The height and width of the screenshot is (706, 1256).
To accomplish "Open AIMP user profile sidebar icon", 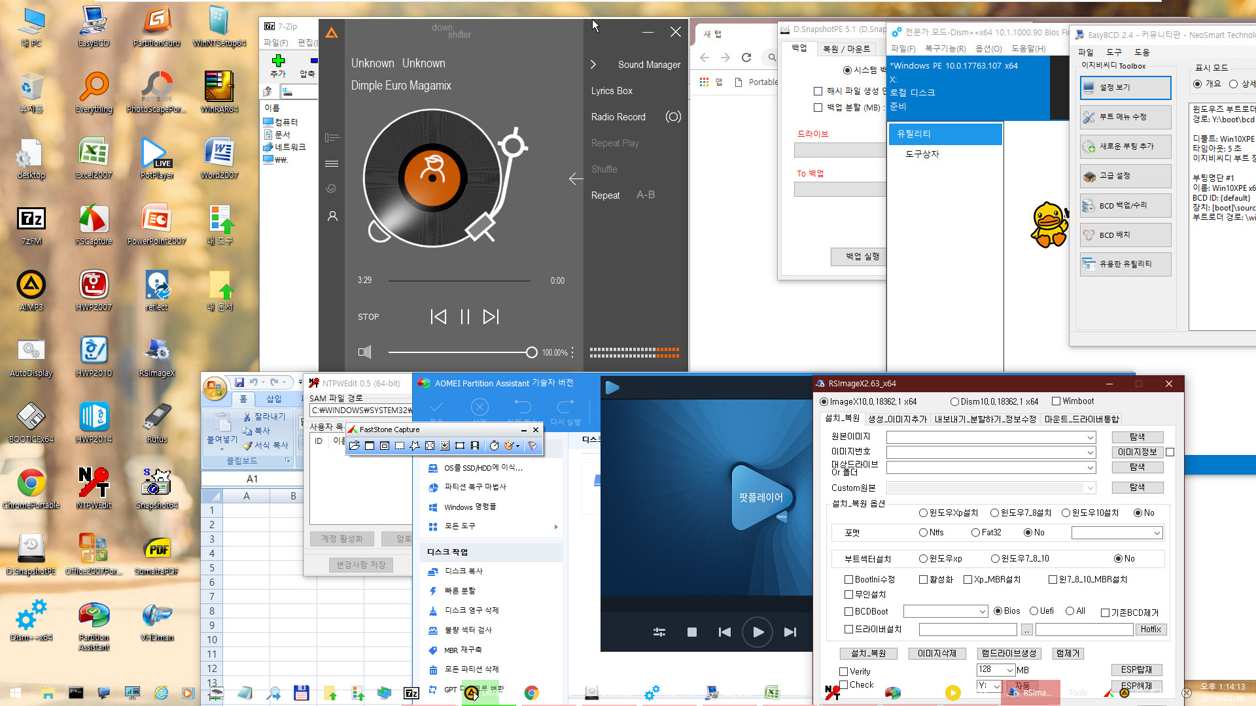I will coord(332,216).
